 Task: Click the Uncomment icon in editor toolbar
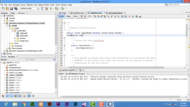tap(140, 16)
